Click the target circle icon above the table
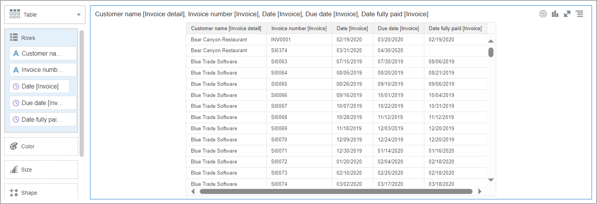The height and width of the screenshot is (204, 597). pyautogui.click(x=543, y=14)
